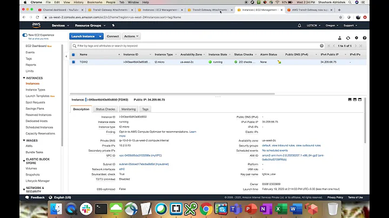Open the Oregon region selector
The width and height of the screenshot is (389, 218).
tap(332, 25)
